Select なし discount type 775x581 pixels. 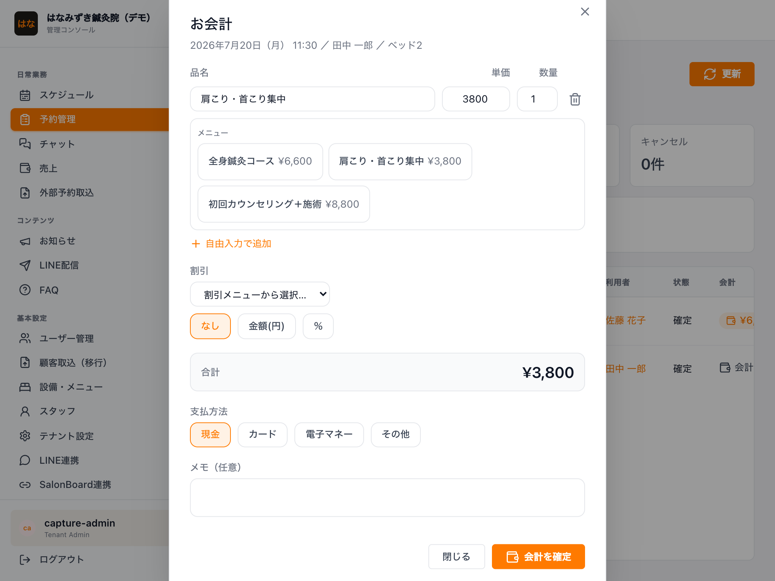(210, 326)
